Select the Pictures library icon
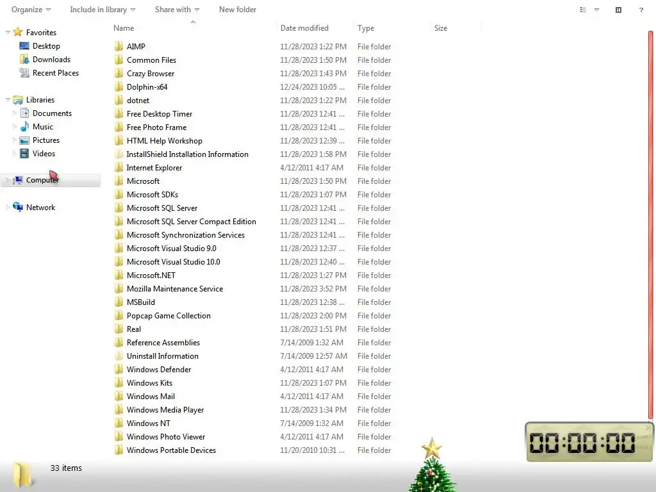Viewport: 656px width, 492px height. [25, 140]
